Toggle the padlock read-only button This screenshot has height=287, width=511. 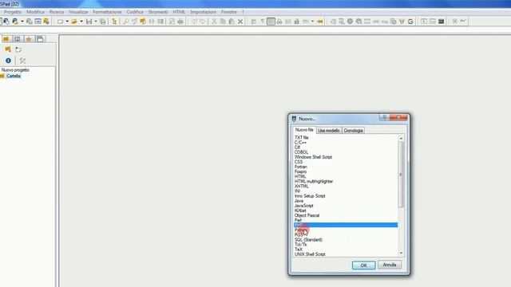(x=296, y=22)
